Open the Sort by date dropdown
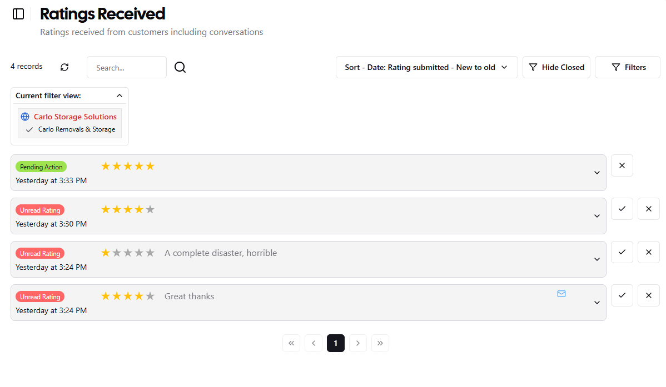The height and width of the screenshot is (387, 666). tap(426, 67)
